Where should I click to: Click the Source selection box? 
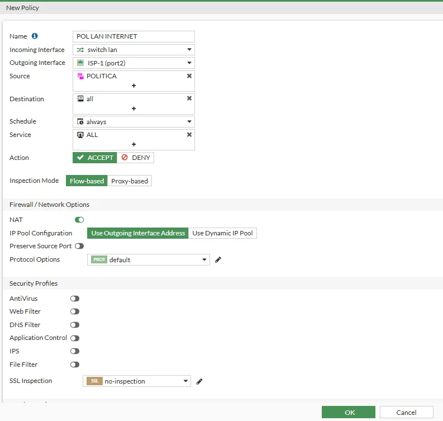pos(134,81)
